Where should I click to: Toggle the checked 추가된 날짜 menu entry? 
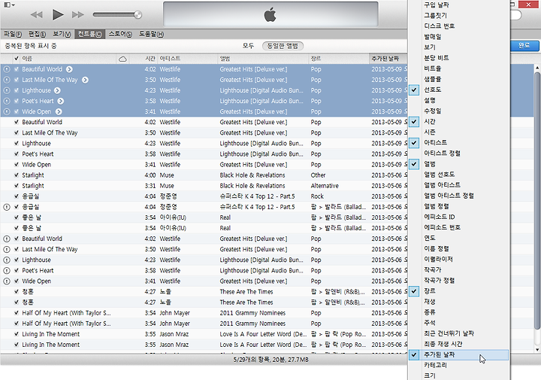(458, 354)
